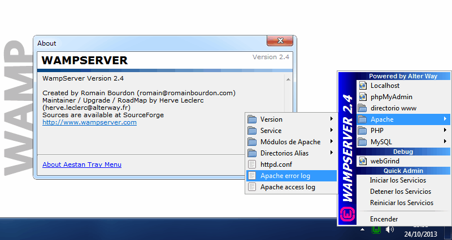The width and height of the screenshot is (452, 240).
Task: Click the Módulos de Apache folder icon
Action: coord(252,142)
